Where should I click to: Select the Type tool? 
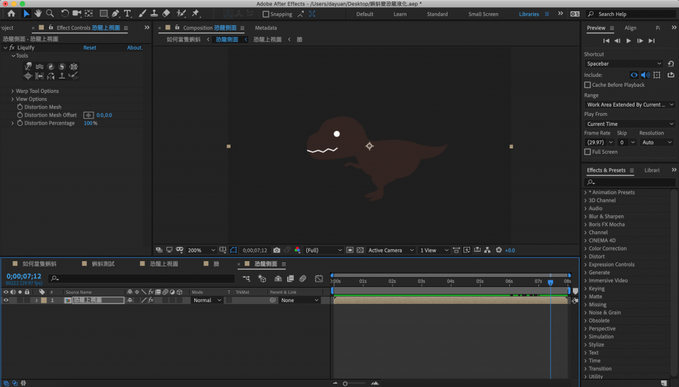pyautogui.click(x=127, y=13)
